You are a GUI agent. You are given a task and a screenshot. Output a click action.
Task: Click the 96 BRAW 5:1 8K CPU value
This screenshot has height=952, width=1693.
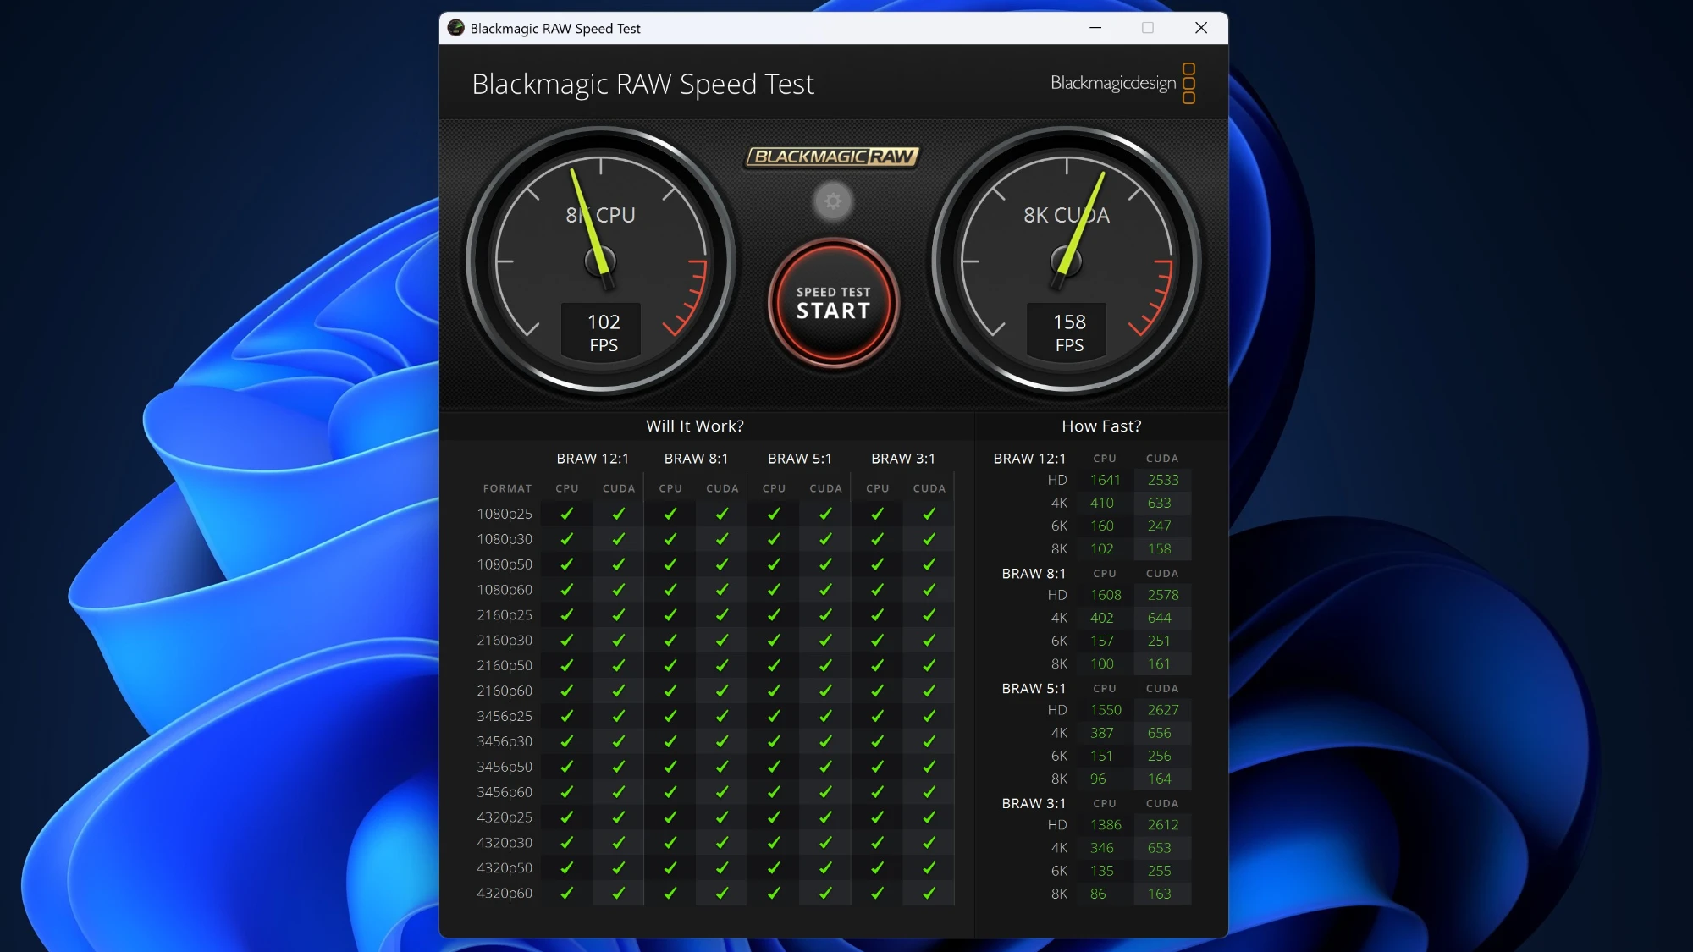[1097, 779]
